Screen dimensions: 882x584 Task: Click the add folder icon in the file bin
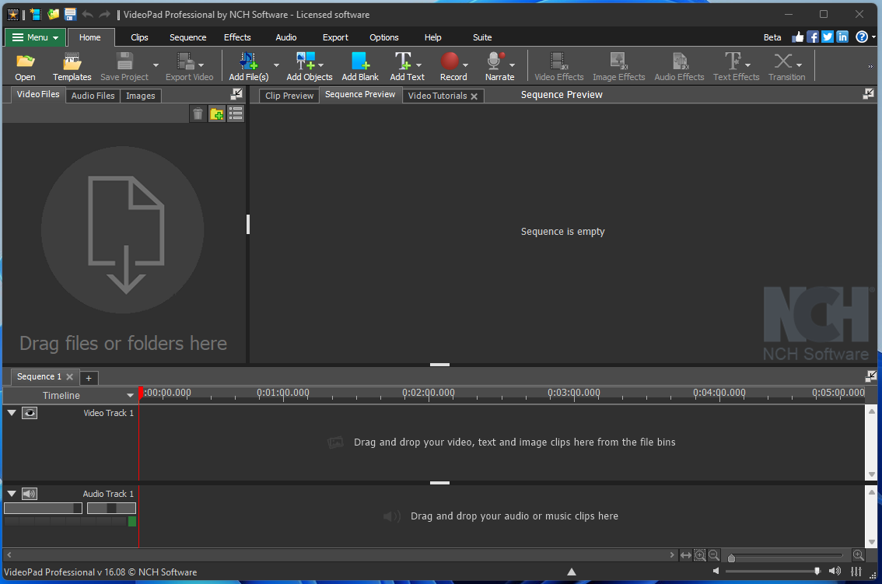(x=216, y=114)
